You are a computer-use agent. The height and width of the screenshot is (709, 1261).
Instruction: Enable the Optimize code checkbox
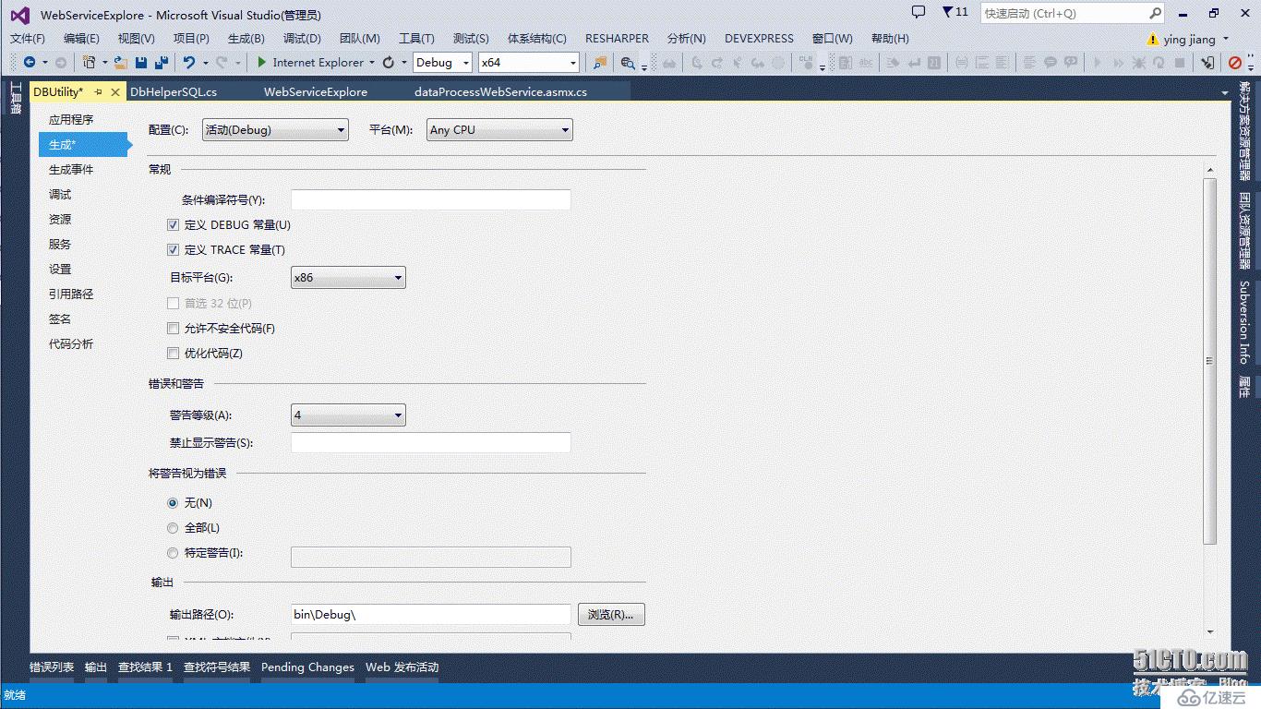(x=173, y=353)
